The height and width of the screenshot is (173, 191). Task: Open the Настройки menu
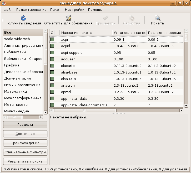tap(74, 10)
